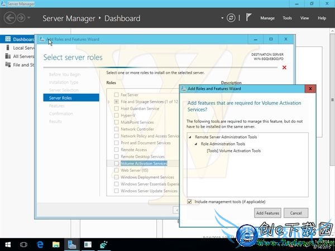Click the Cancel button in dialog
335x251 pixels.
[x=296, y=213]
